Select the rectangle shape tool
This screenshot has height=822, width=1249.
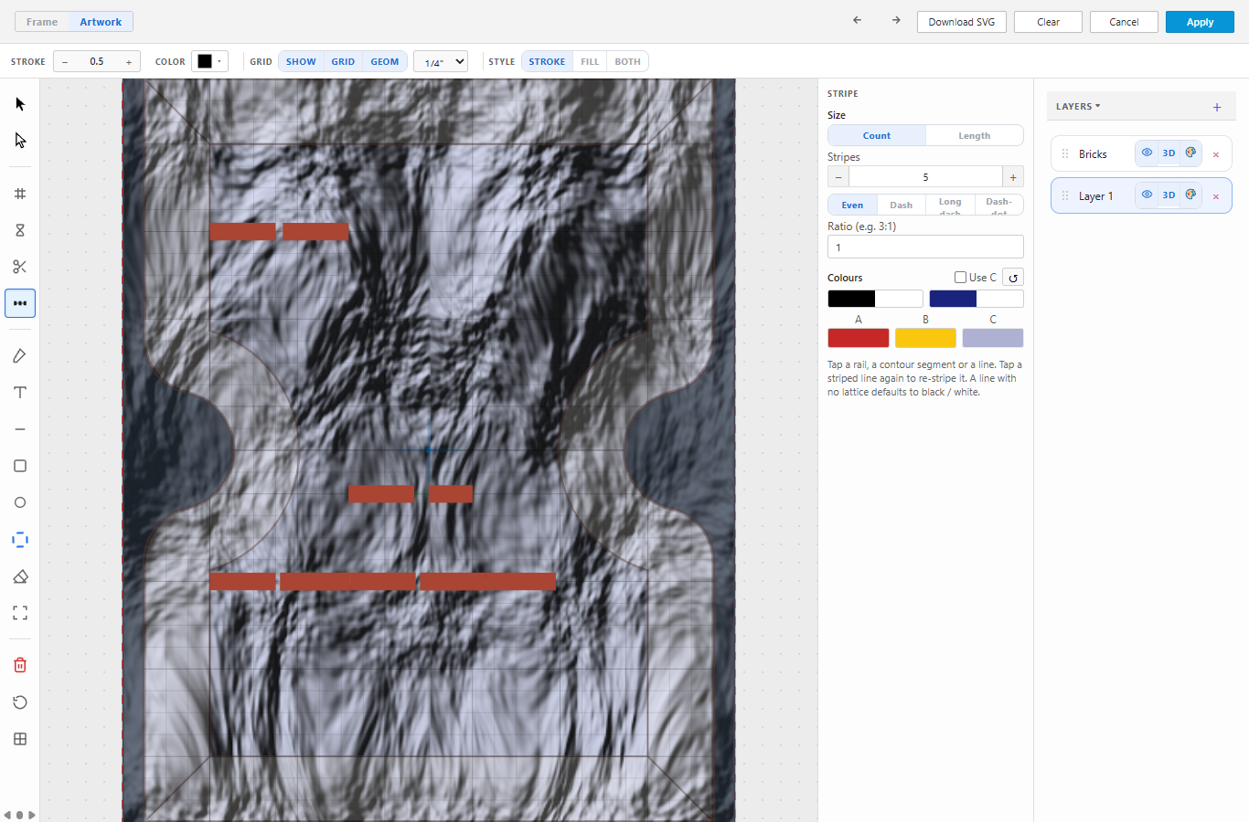20,466
